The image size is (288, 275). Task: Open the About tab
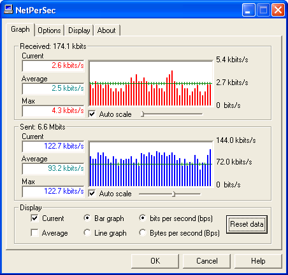click(106, 30)
